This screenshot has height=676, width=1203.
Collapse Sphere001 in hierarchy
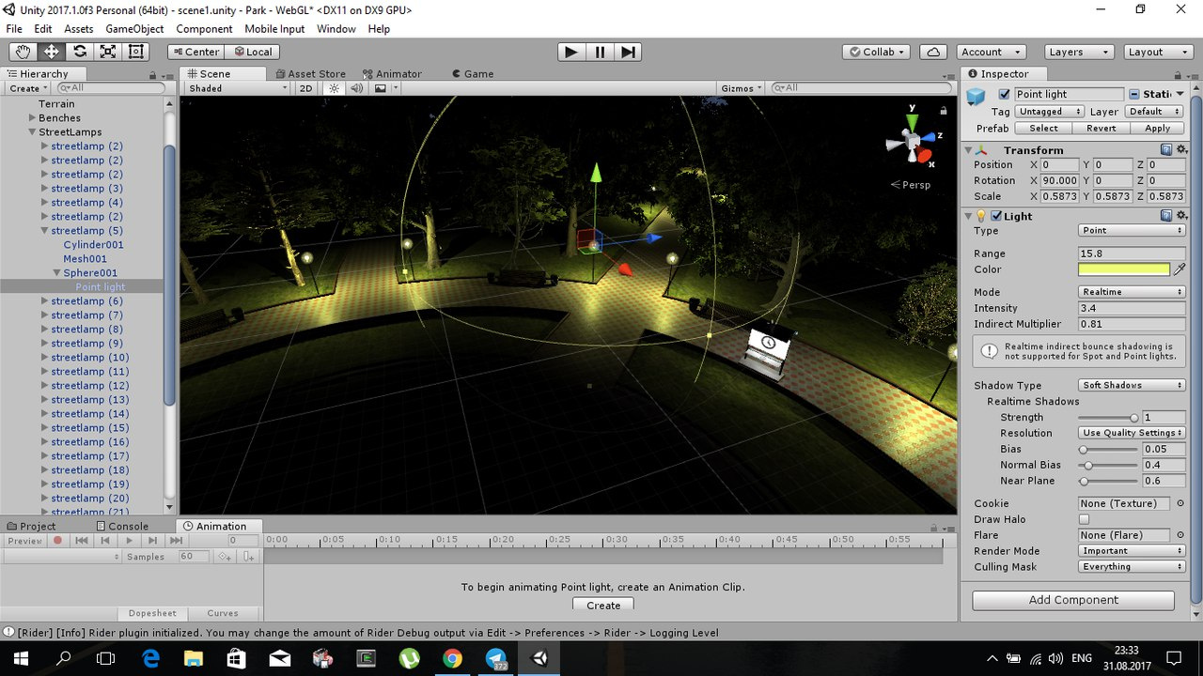[57, 273]
